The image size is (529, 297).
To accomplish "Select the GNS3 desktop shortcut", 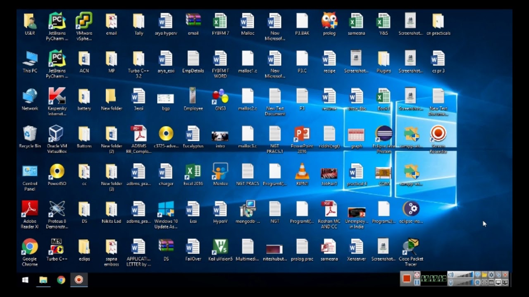I will [220, 99].
